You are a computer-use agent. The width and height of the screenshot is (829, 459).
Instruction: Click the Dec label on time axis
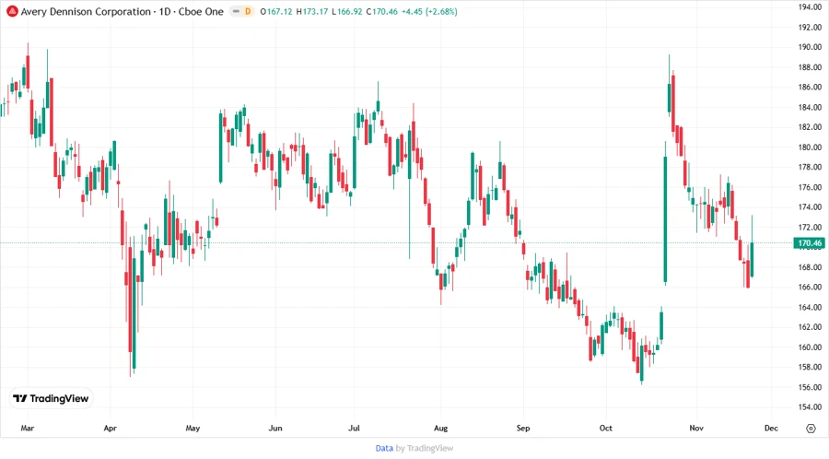pos(771,428)
